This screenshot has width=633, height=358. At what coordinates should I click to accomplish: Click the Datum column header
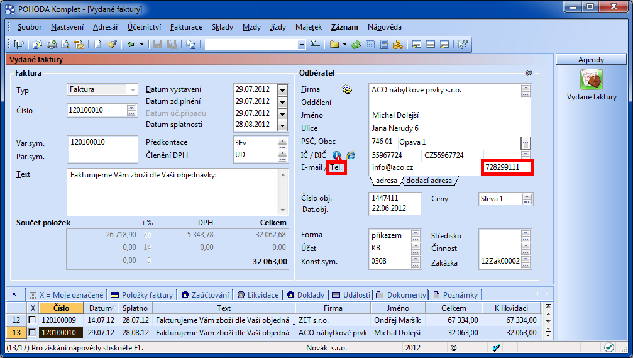[x=101, y=308]
